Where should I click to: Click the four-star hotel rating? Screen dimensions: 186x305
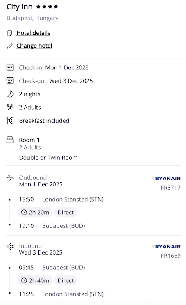click(x=47, y=7)
